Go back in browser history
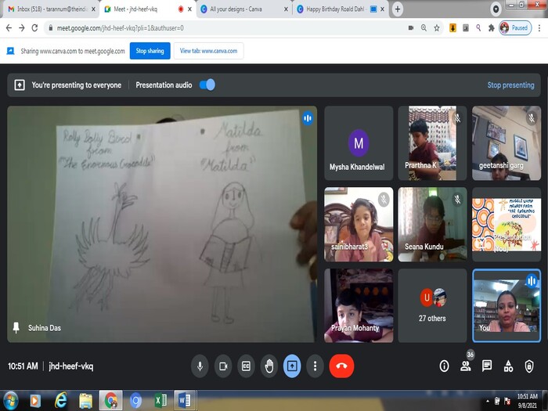 click(9, 28)
